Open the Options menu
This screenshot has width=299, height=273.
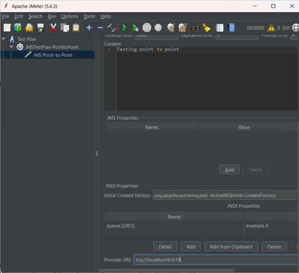(x=70, y=16)
